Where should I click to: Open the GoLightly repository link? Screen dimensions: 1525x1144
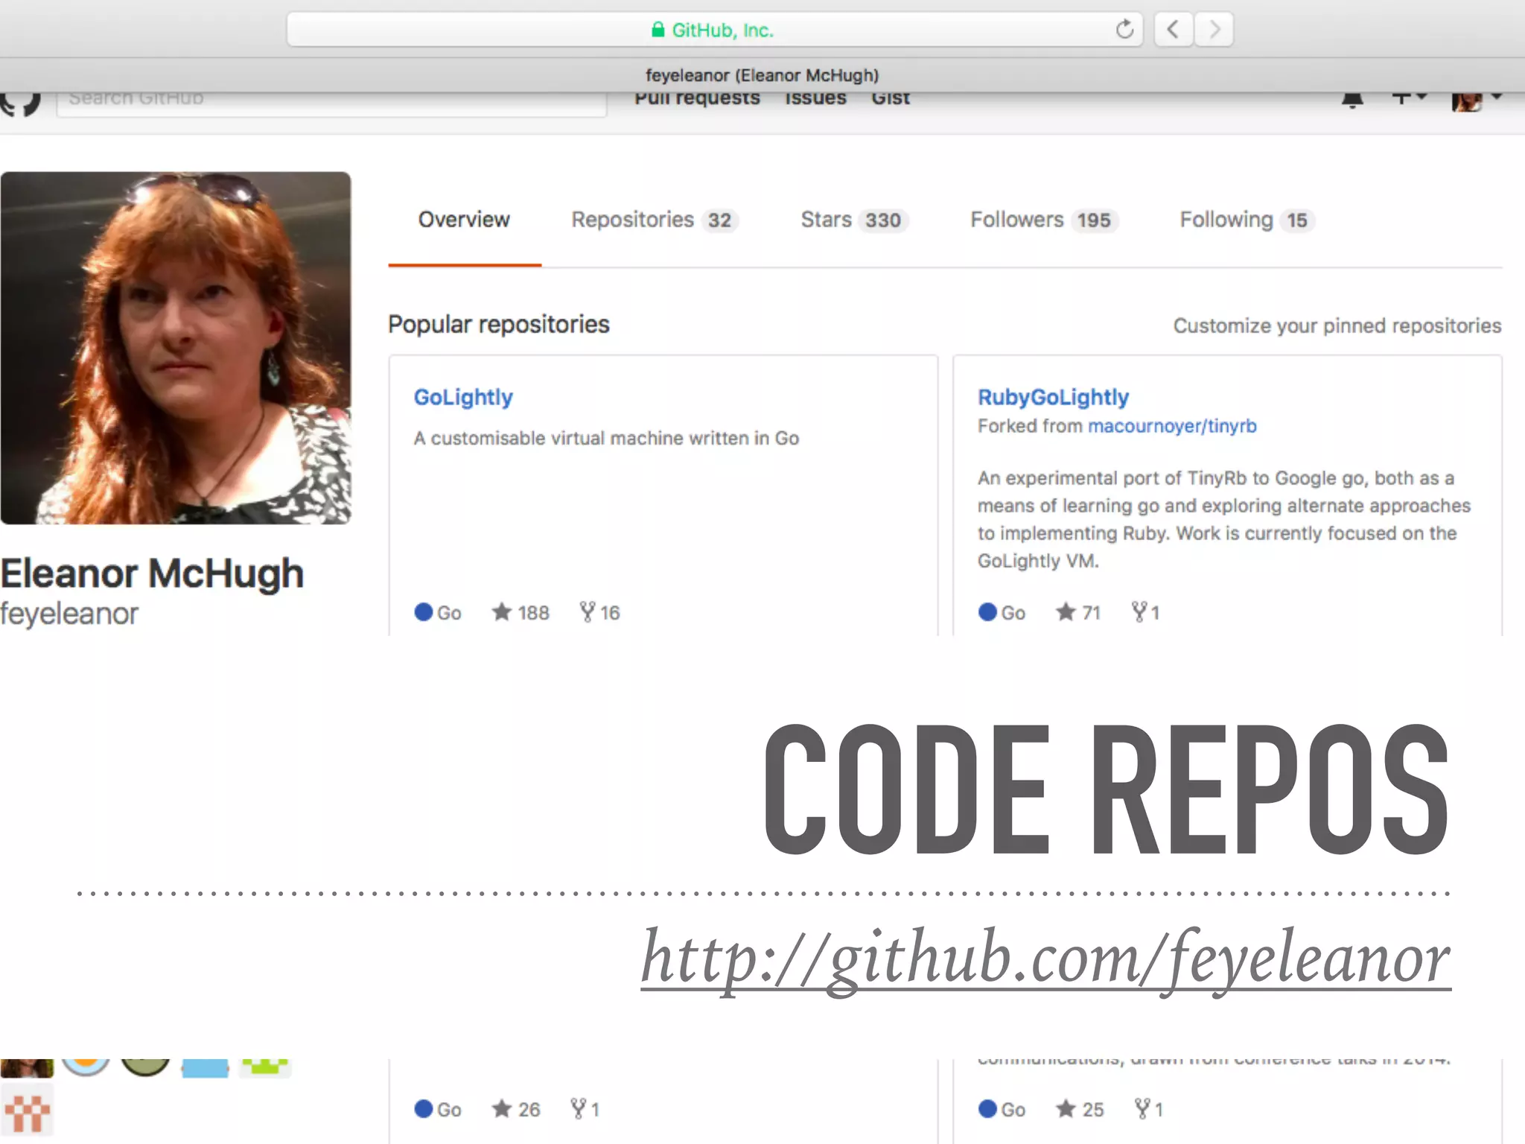coord(463,398)
